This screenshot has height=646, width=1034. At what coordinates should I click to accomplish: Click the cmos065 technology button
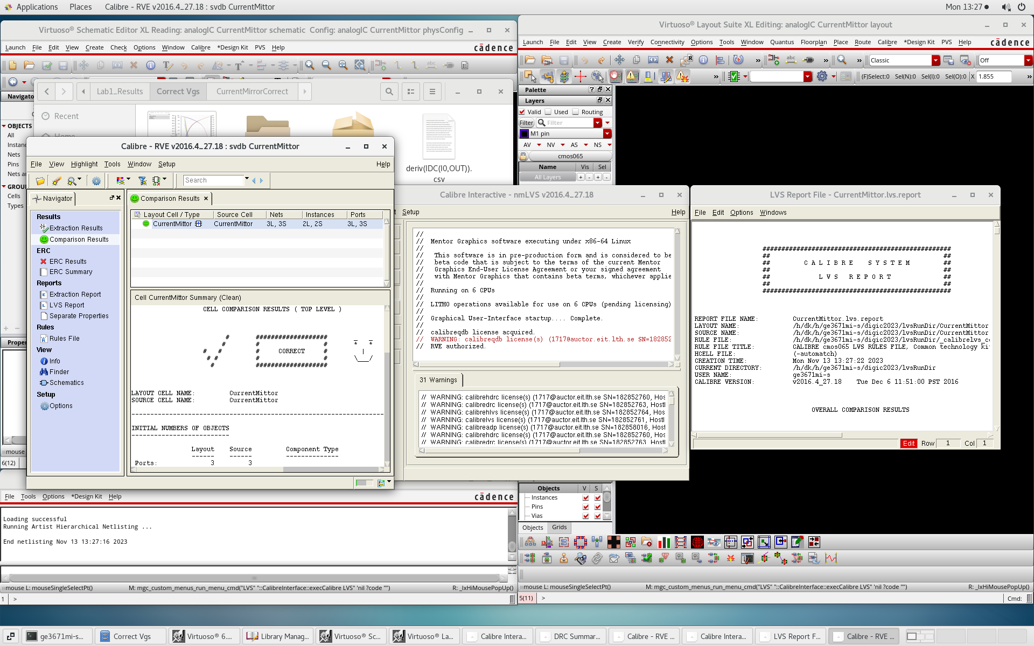coord(570,156)
